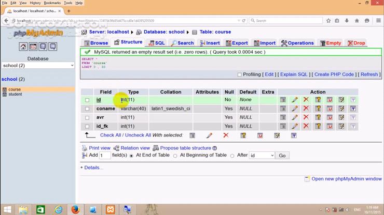Open the SQL query window icon in sidebar
384x215 pixels.
point(33,47)
